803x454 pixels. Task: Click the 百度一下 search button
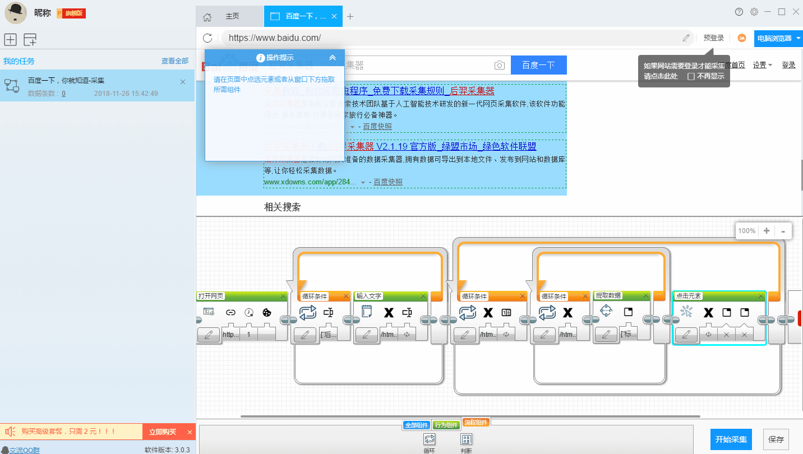pyautogui.click(x=538, y=65)
